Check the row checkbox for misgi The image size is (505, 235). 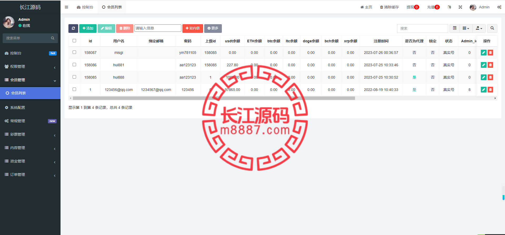click(74, 52)
